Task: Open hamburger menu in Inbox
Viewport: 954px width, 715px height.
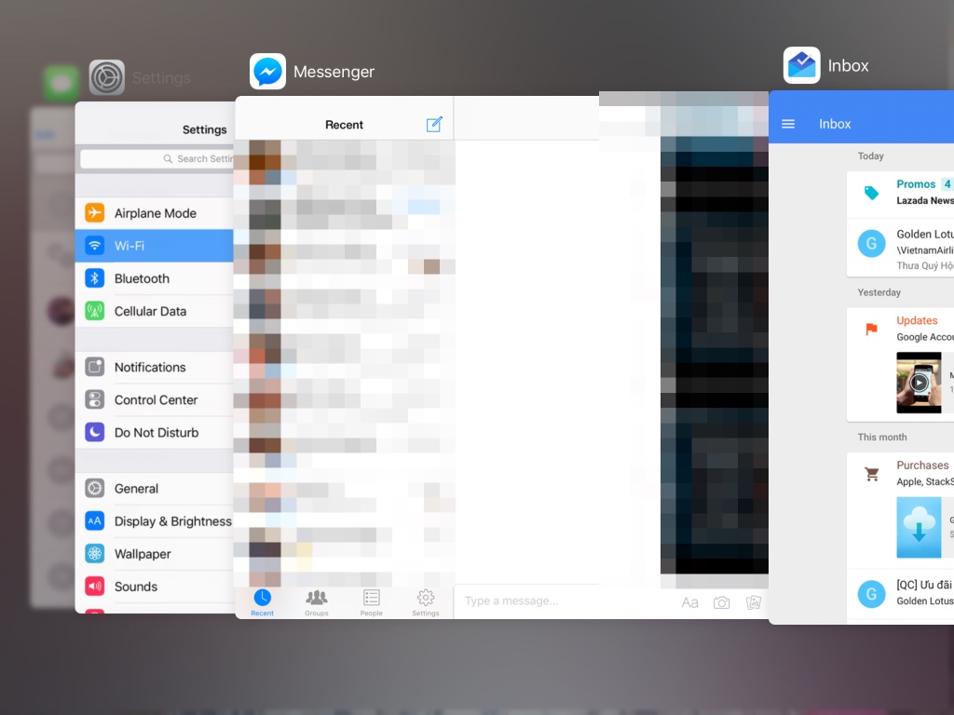Action: tap(788, 124)
